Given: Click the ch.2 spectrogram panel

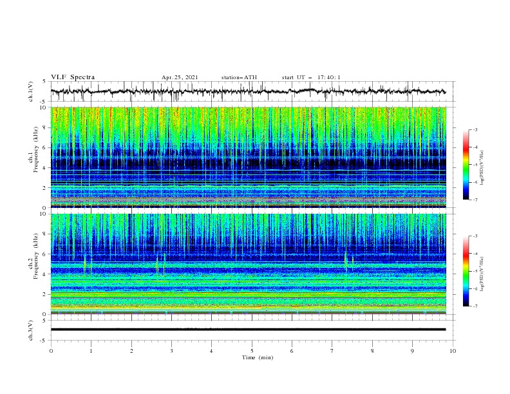Looking at the screenshot, I should click(249, 264).
